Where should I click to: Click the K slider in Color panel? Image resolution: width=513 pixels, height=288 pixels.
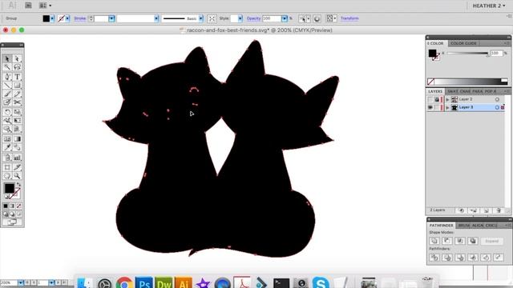(x=467, y=54)
